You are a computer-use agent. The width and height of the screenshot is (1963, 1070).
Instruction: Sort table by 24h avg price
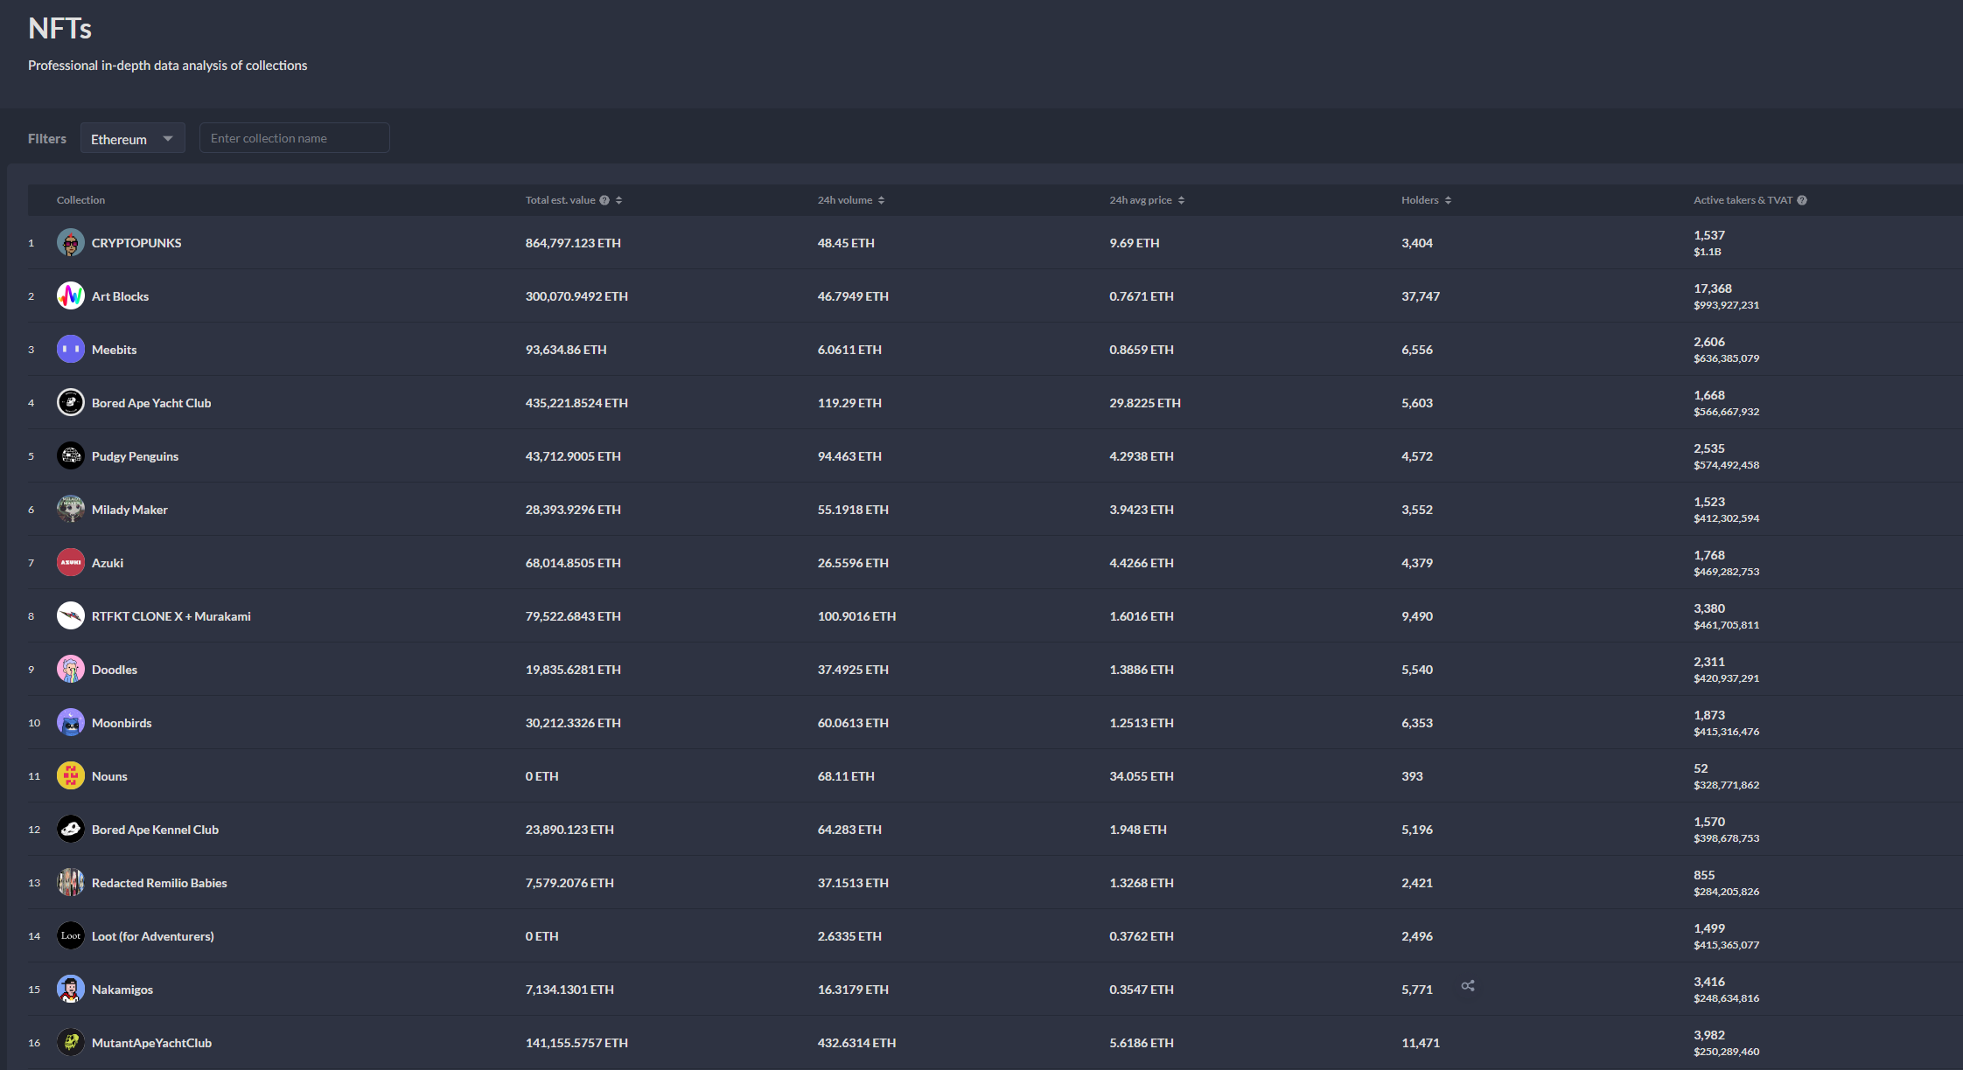(x=1181, y=200)
